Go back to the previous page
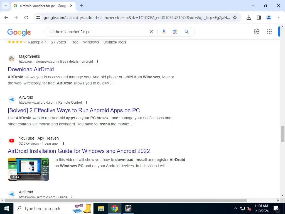This screenshot has width=285, height=214. pos(6,18)
